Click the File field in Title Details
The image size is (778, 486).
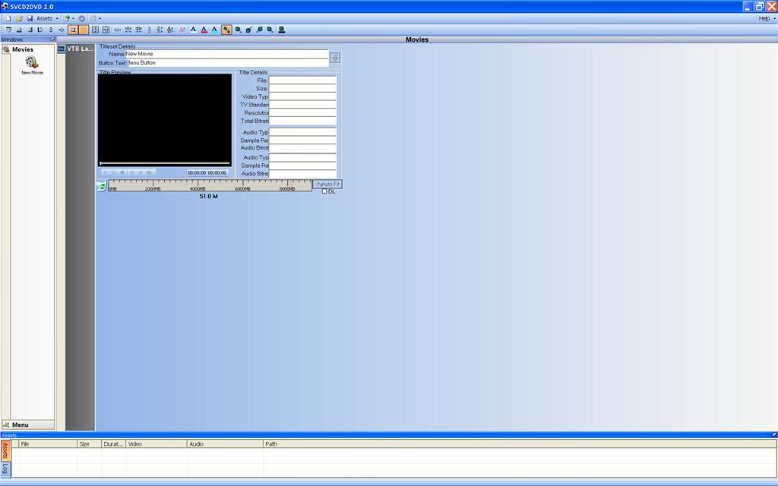click(302, 80)
